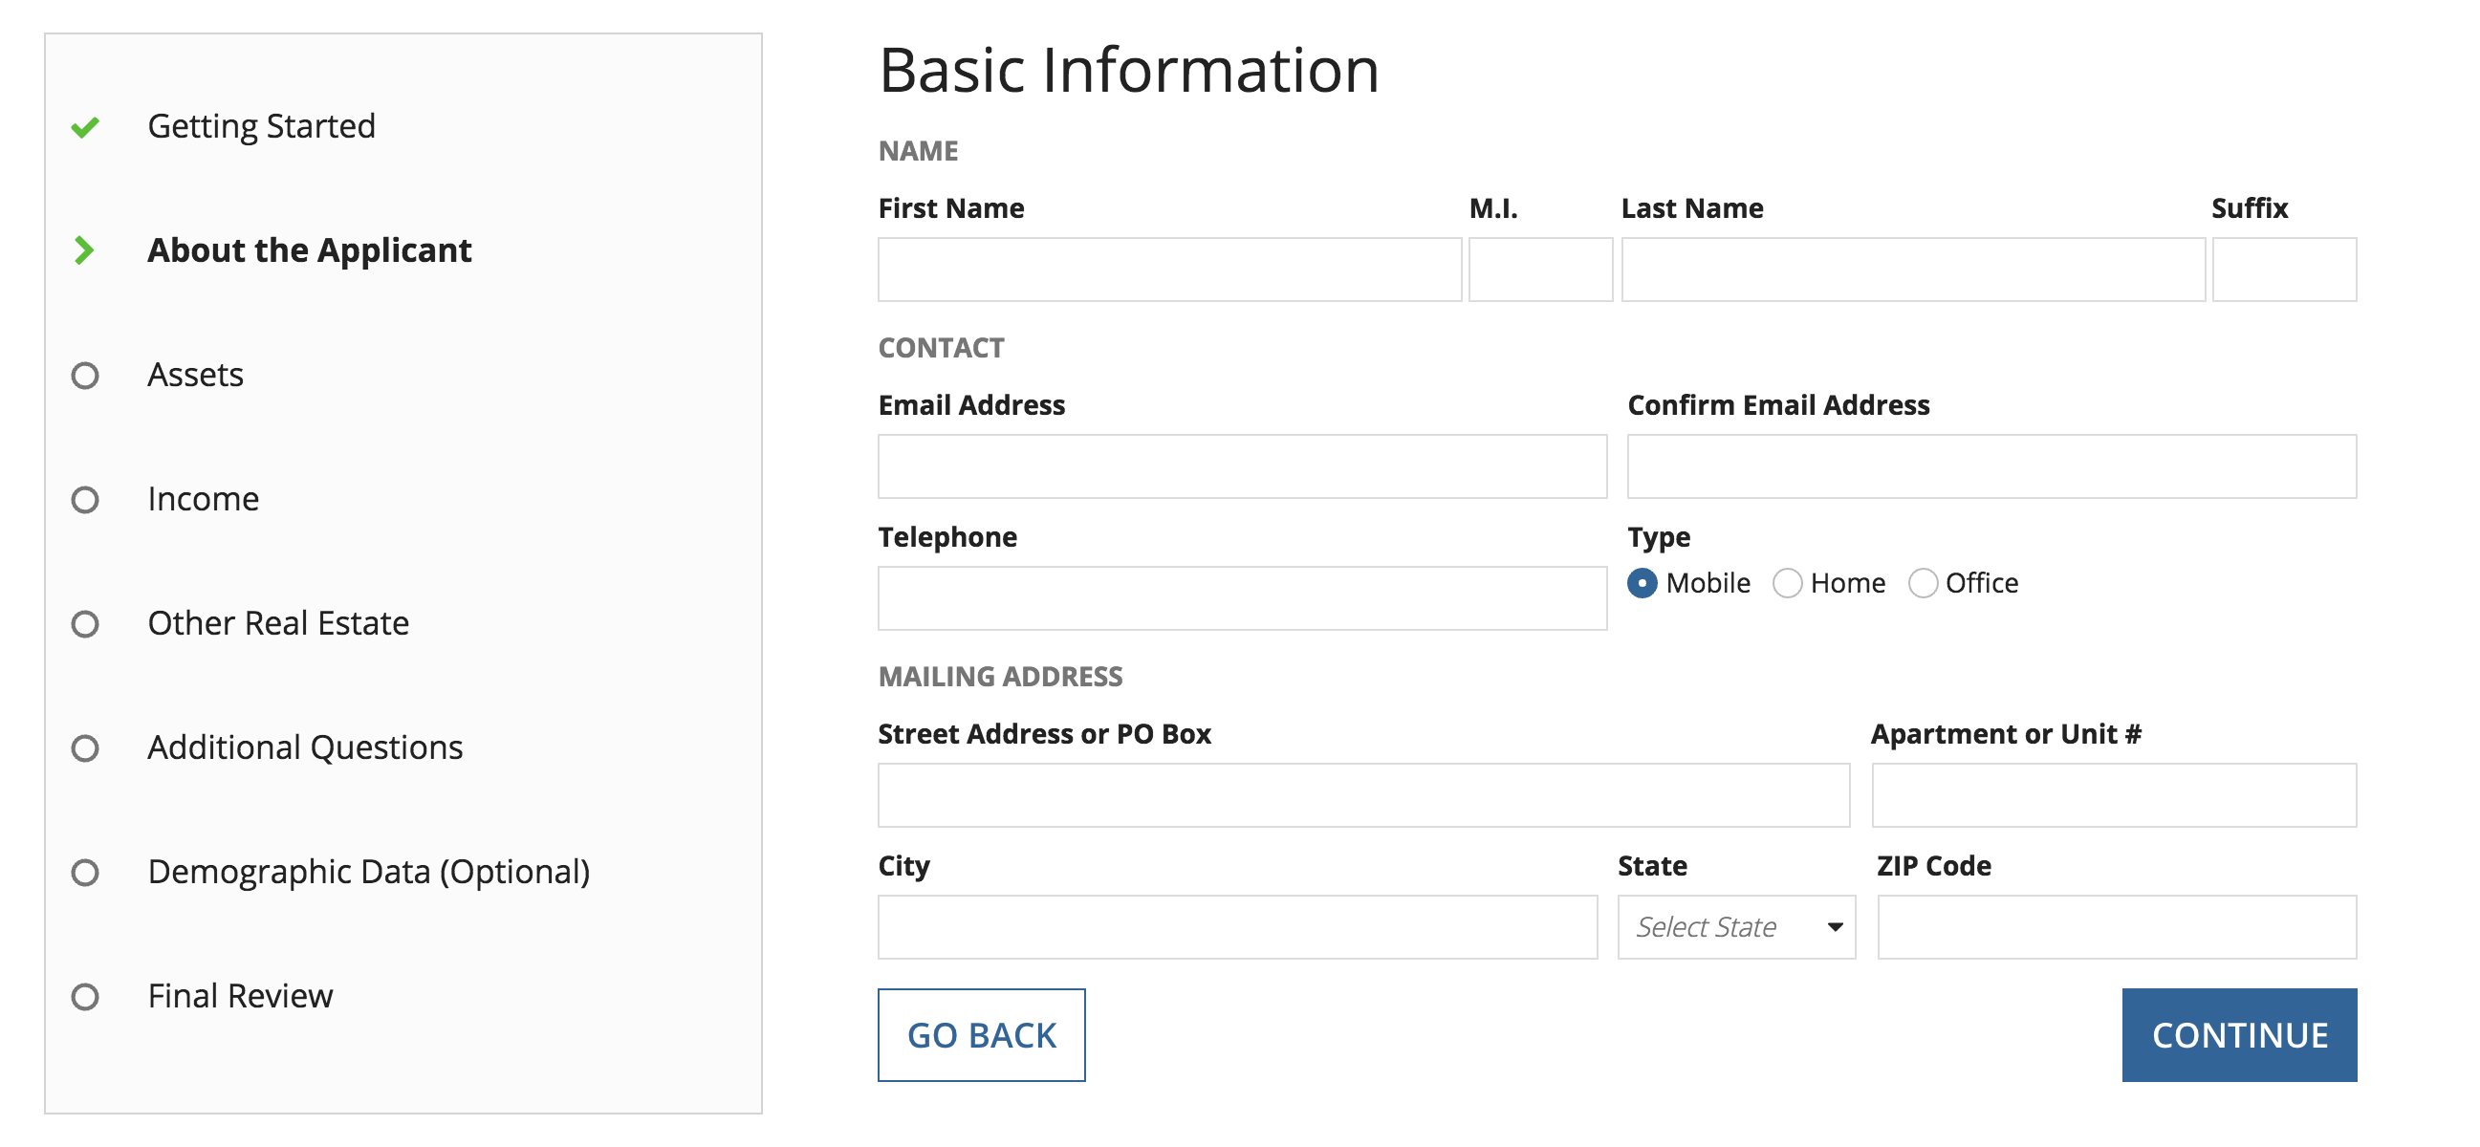
Task: Pick the Office telephone type option
Action: (x=1922, y=583)
